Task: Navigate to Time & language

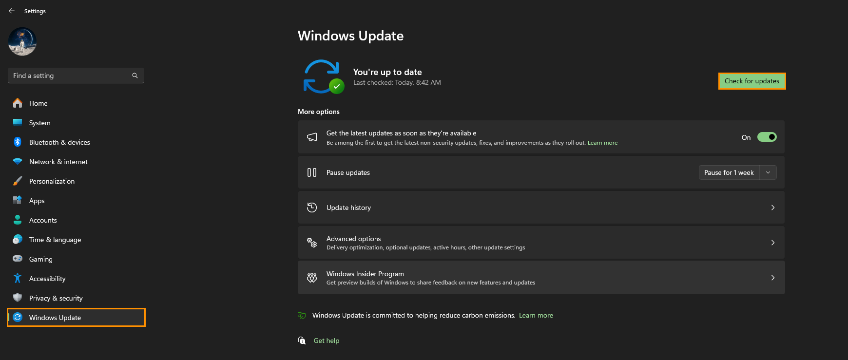Action: coord(76,240)
